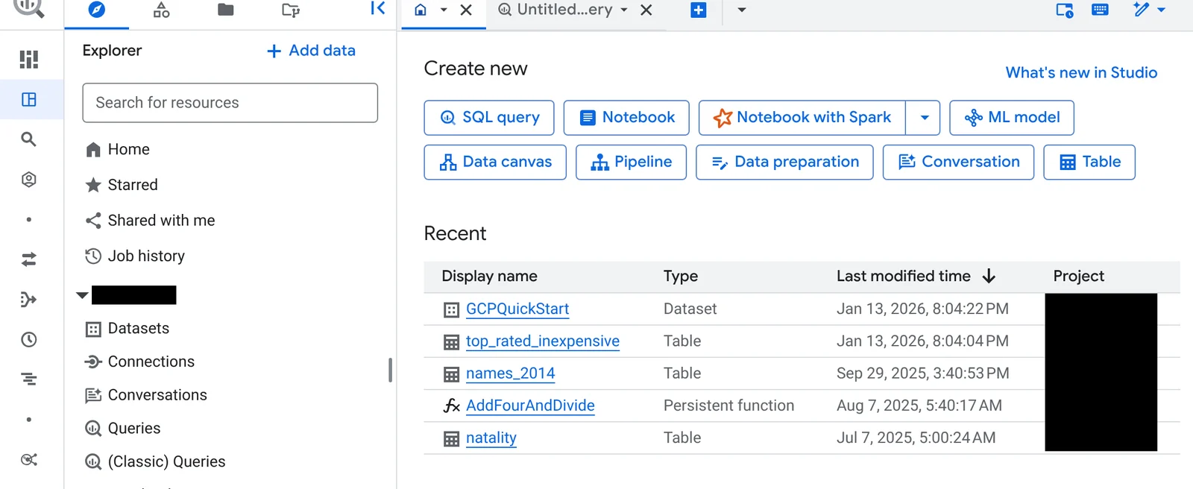This screenshot has width=1193, height=489.
Task: Open the Explorer compass tab
Action: pos(97,10)
